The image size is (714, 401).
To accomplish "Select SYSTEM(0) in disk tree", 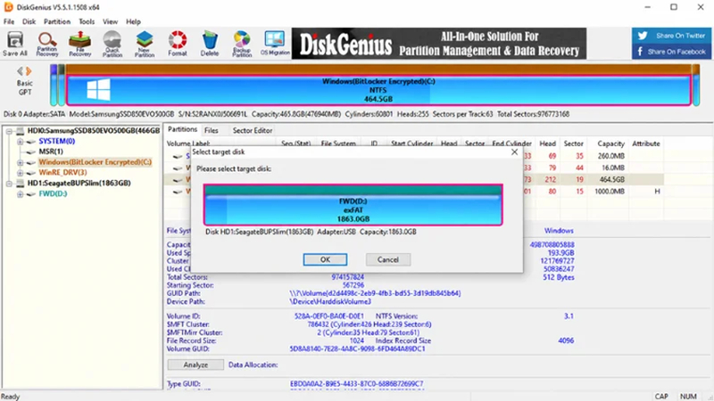I will click(x=56, y=142).
